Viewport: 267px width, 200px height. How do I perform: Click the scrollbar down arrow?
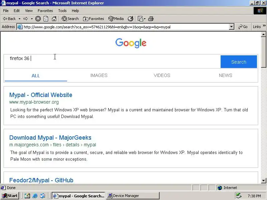tap(263, 180)
